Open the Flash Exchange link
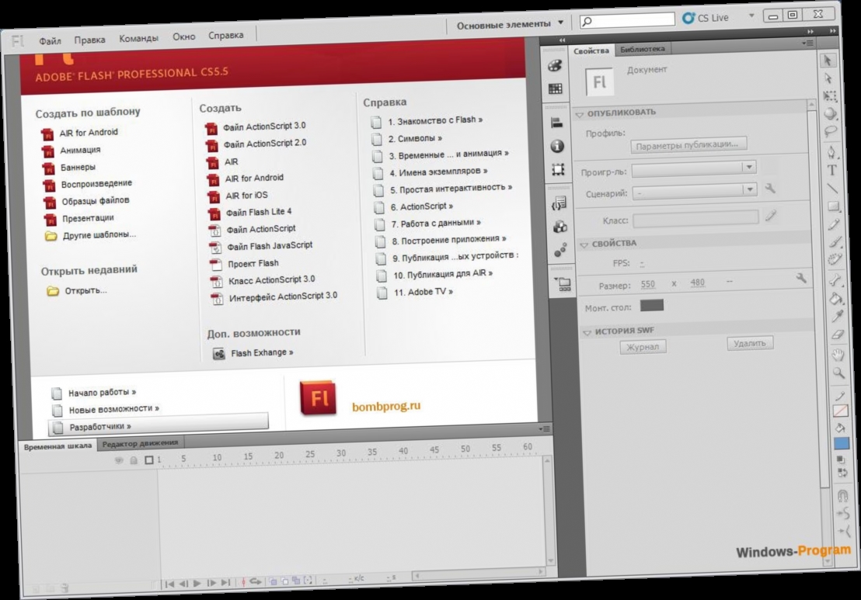The image size is (861, 600). pos(262,352)
